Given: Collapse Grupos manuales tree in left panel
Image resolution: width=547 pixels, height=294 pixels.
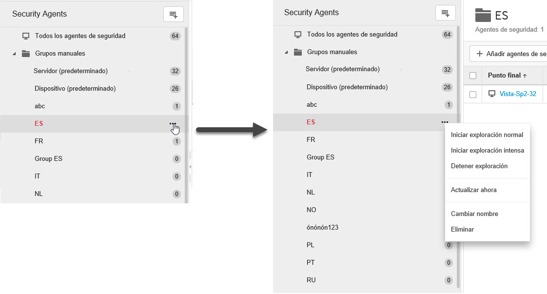Looking at the screenshot, I should pyautogui.click(x=14, y=54).
